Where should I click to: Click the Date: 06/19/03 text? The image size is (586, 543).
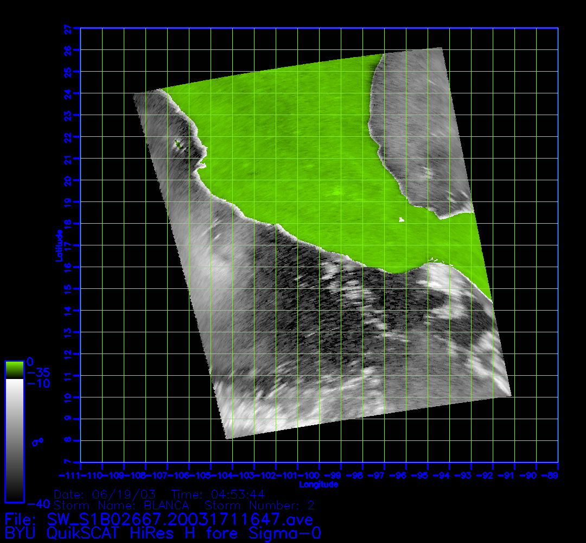(x=105, y=495)
